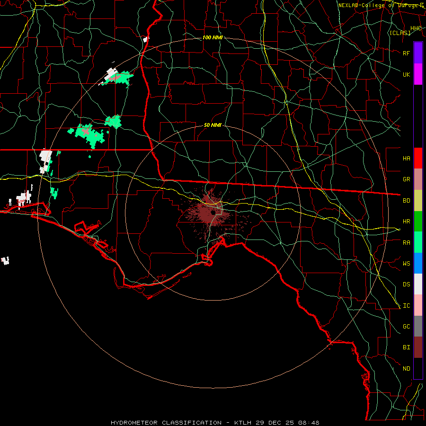This screenshot has height=426, width=426.
Task: Click the RA light green legend swatch
Action: pos(418,242)
